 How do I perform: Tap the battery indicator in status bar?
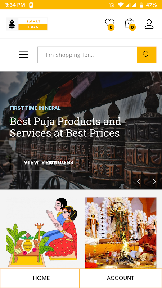(x=141, y=5)
